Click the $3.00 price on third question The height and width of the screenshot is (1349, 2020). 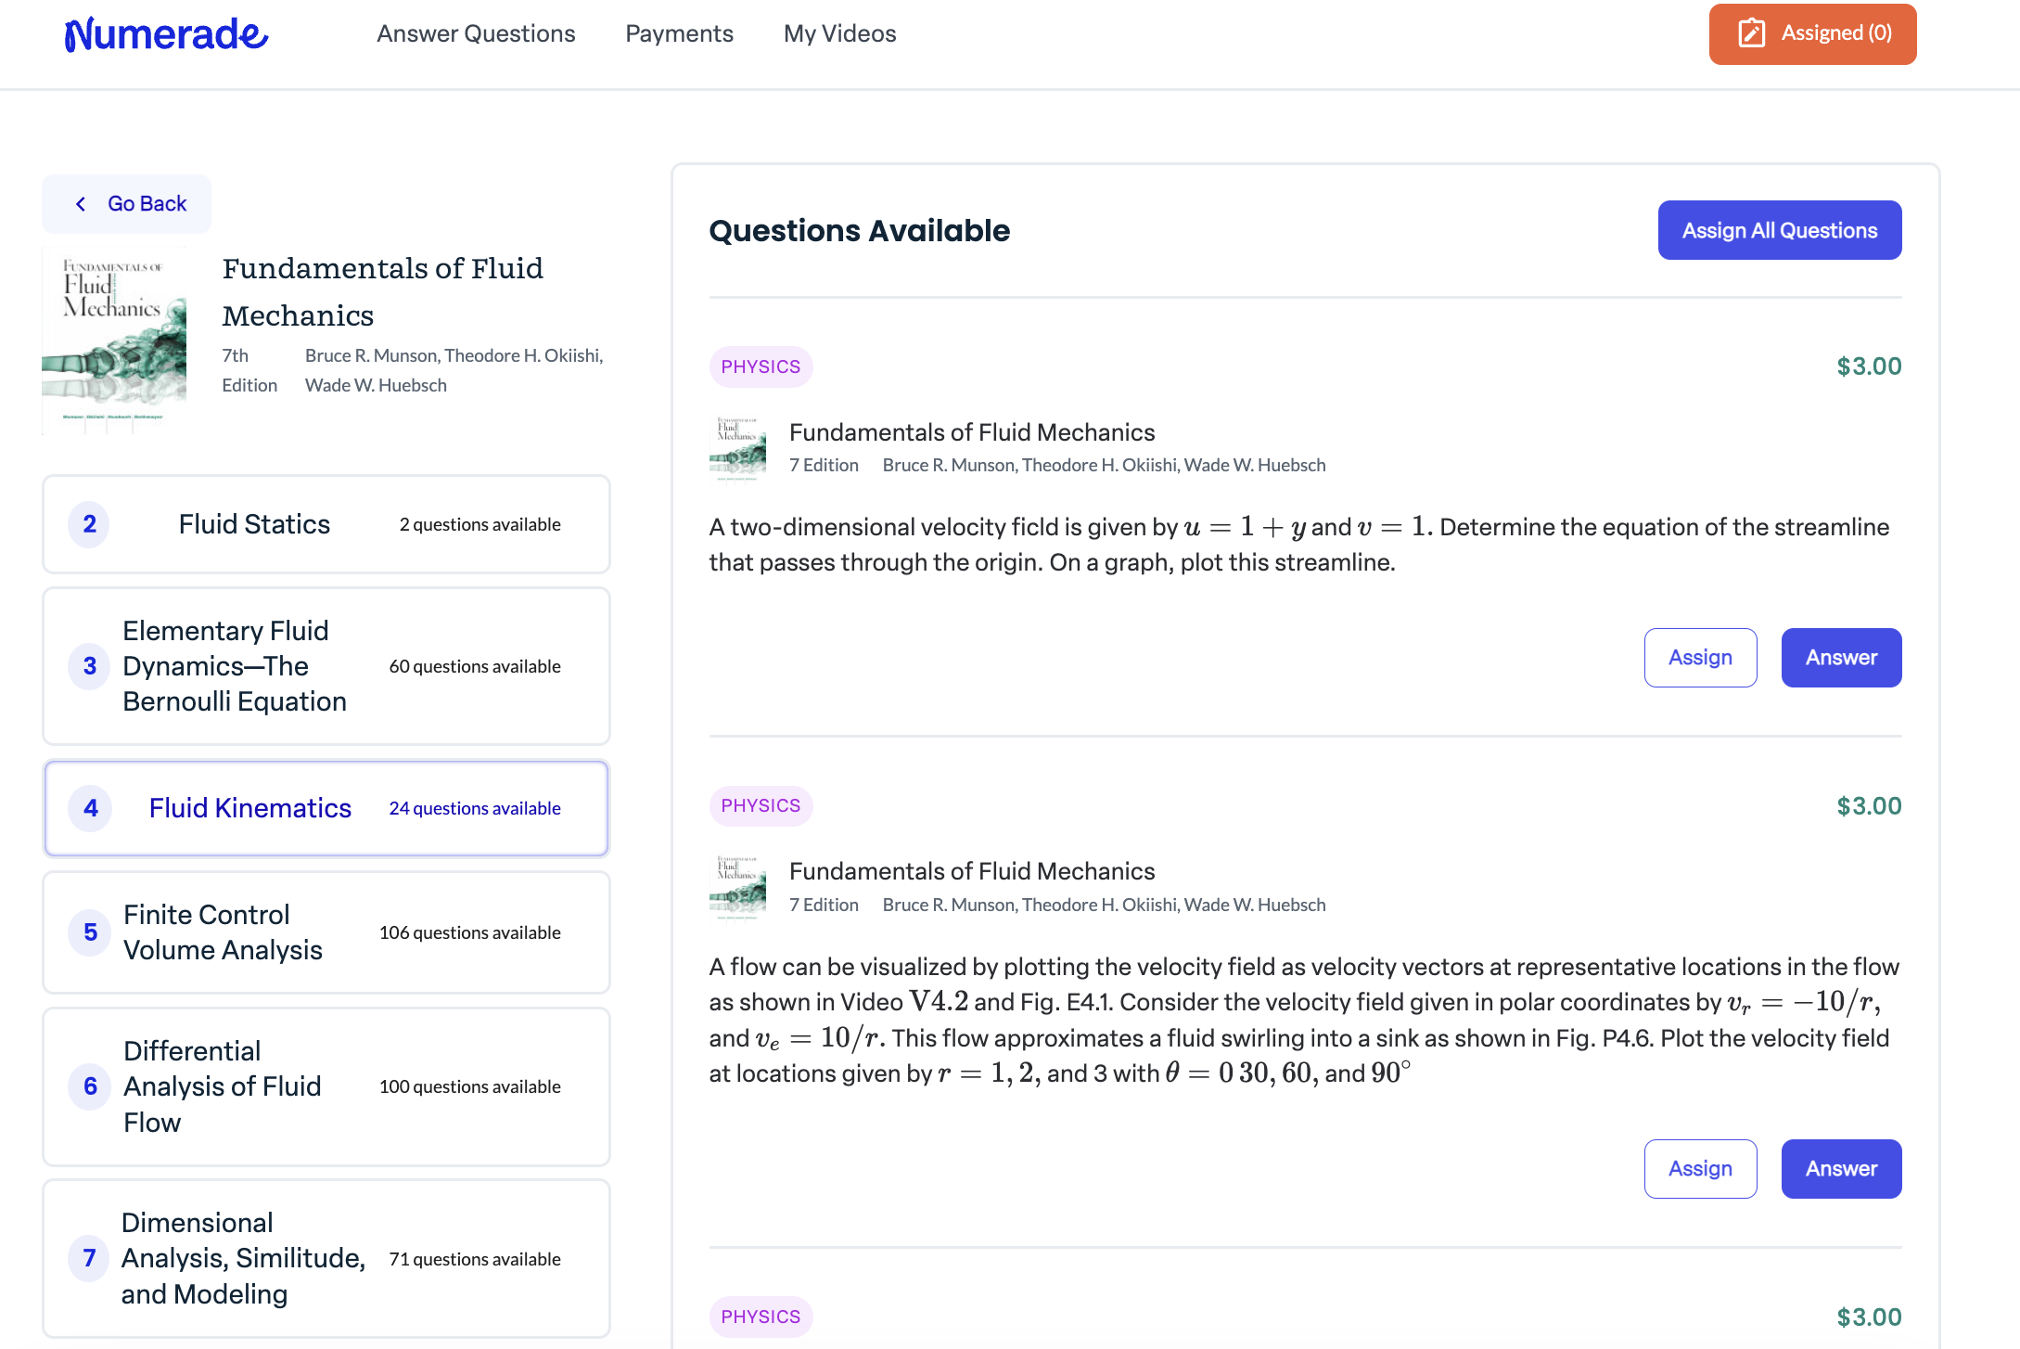[1869, 1317]
